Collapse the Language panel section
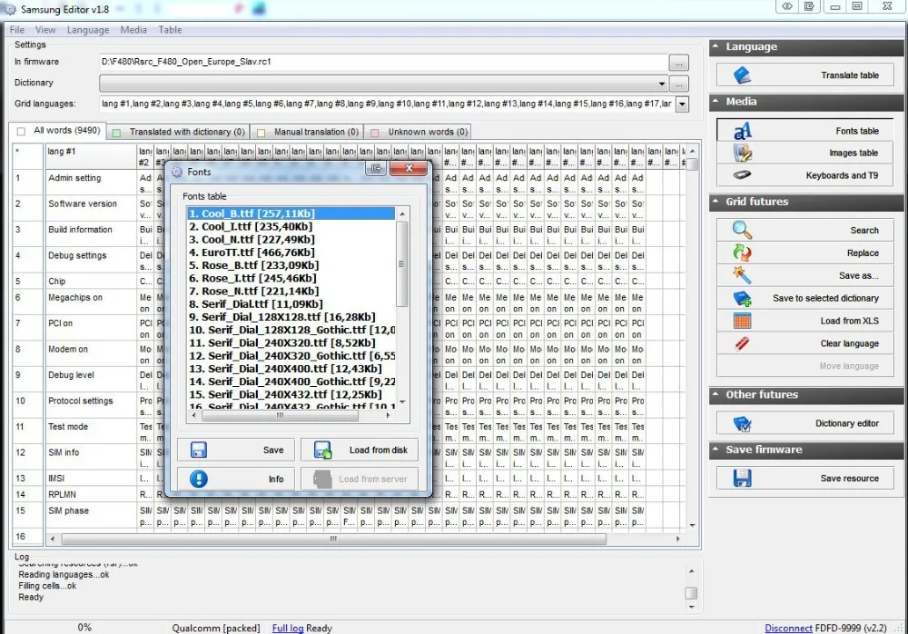 click(716, 46)
